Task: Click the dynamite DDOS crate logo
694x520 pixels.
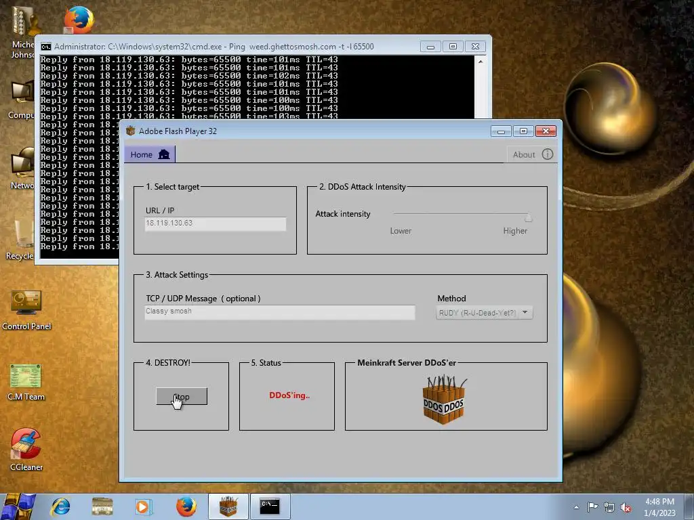Action: pyautogui.click(x=444, y=399)
